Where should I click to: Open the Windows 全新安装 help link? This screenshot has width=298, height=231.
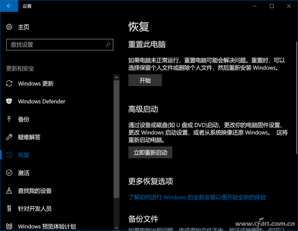pyautogui.click(x=197, y=197)
